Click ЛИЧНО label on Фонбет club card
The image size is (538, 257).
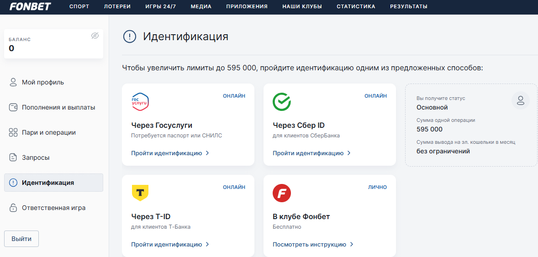point(377,187)
